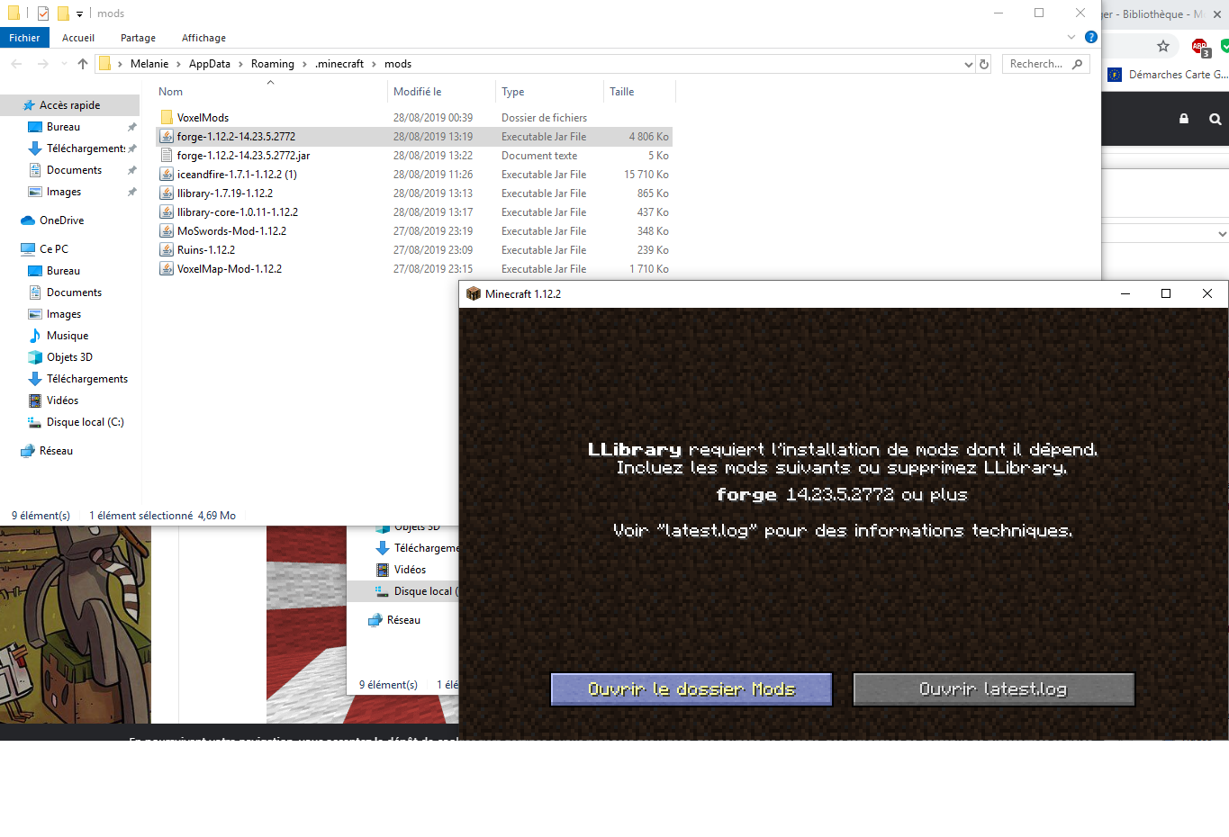The height and width of the screenshot is (837, 1229).
Task: Select llibrary-core-1.0.11-1.12.2 file icon
Action: (167, 212)
